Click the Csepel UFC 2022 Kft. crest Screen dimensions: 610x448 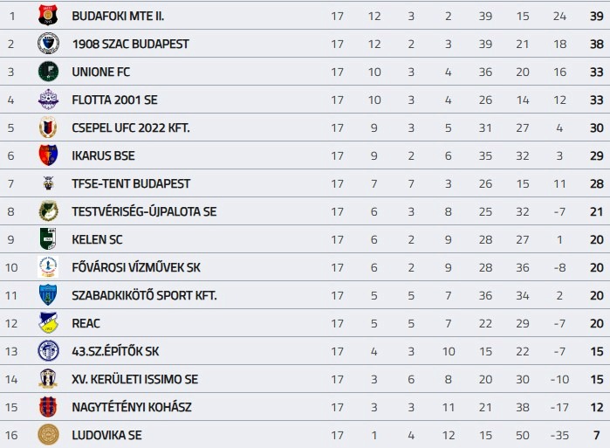pyautogui.click(x=48, y=128)
